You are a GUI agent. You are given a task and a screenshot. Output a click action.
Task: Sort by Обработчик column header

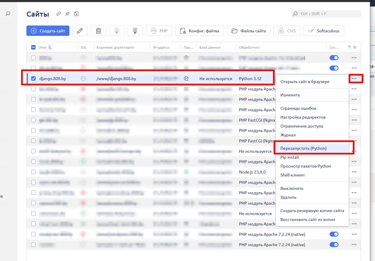coord(249,47)
